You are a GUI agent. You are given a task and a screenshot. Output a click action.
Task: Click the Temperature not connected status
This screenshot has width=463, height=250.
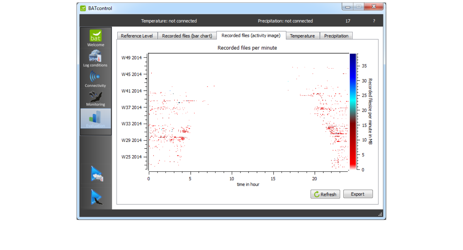(169, 21)
